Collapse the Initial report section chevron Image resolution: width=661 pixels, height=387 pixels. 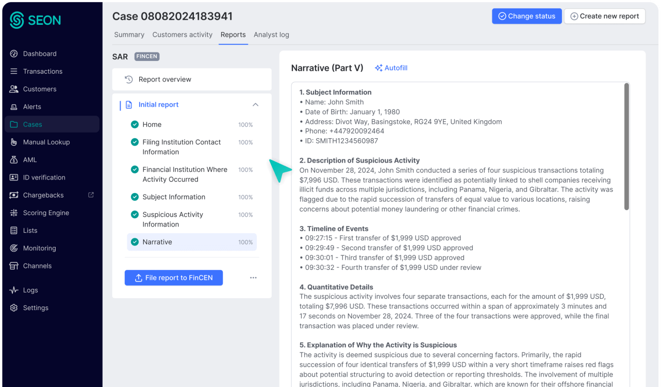coord(255,105)
